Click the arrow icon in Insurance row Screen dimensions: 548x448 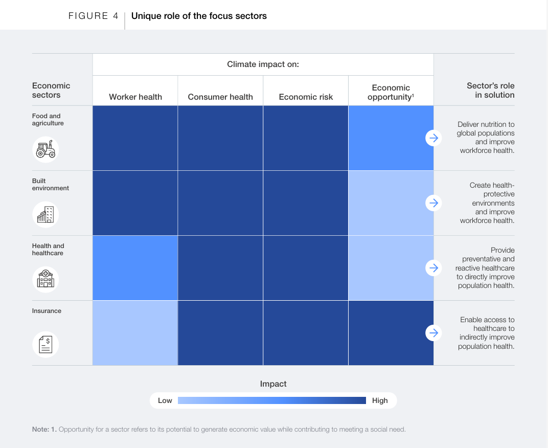(x=433, y=333)
